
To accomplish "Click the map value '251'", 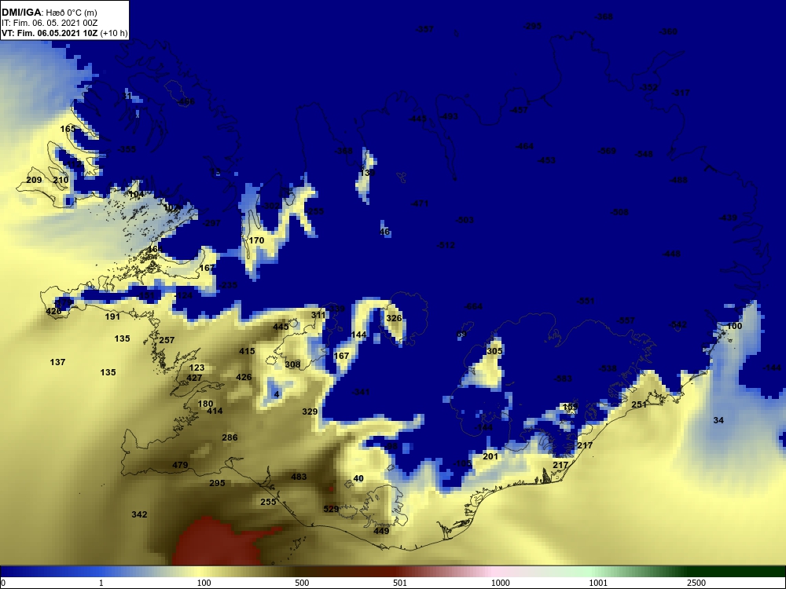I will [639, 404].
